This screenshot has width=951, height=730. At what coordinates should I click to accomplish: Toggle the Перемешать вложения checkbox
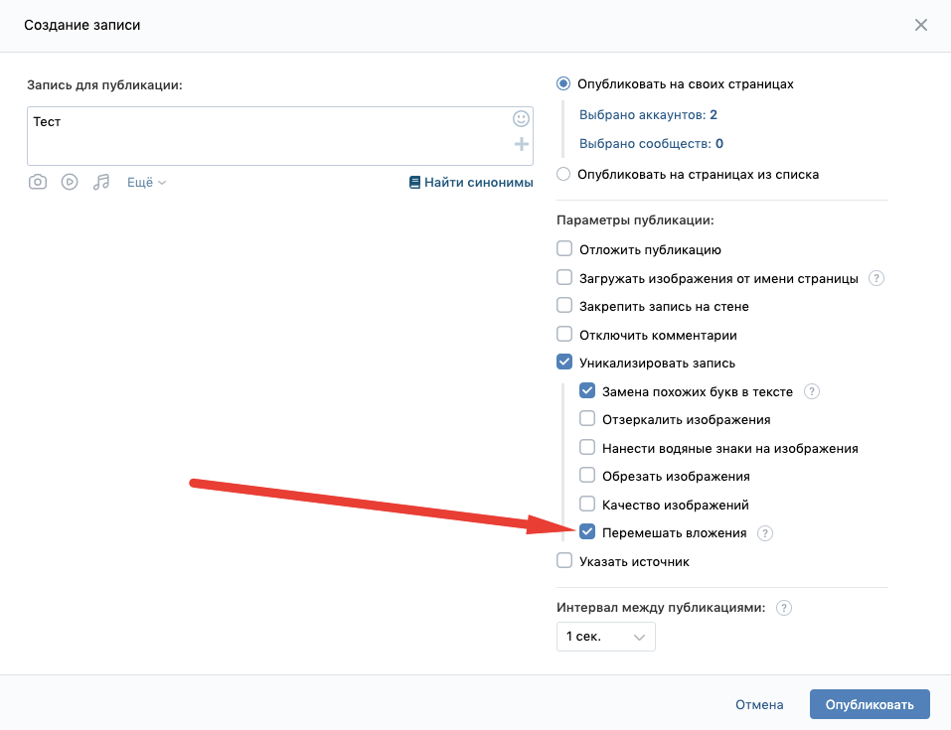pyautogui.click(x=587, y=531)
